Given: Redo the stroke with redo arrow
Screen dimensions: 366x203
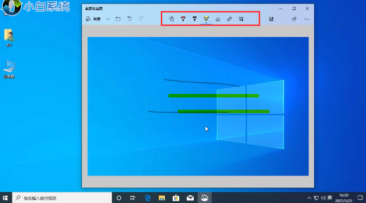Looking at the screenshot, I should pyautogui.click(x=141, y=19).
